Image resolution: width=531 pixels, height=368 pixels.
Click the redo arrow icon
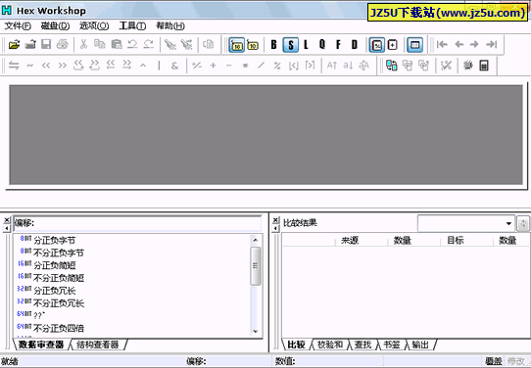point(149,44)
